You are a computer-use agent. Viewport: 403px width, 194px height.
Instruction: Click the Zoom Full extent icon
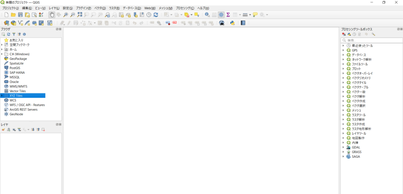(x=79, y=15)
